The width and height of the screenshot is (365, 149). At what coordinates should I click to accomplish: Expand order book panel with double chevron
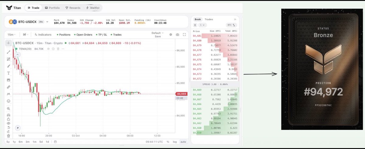coord(235,19)
